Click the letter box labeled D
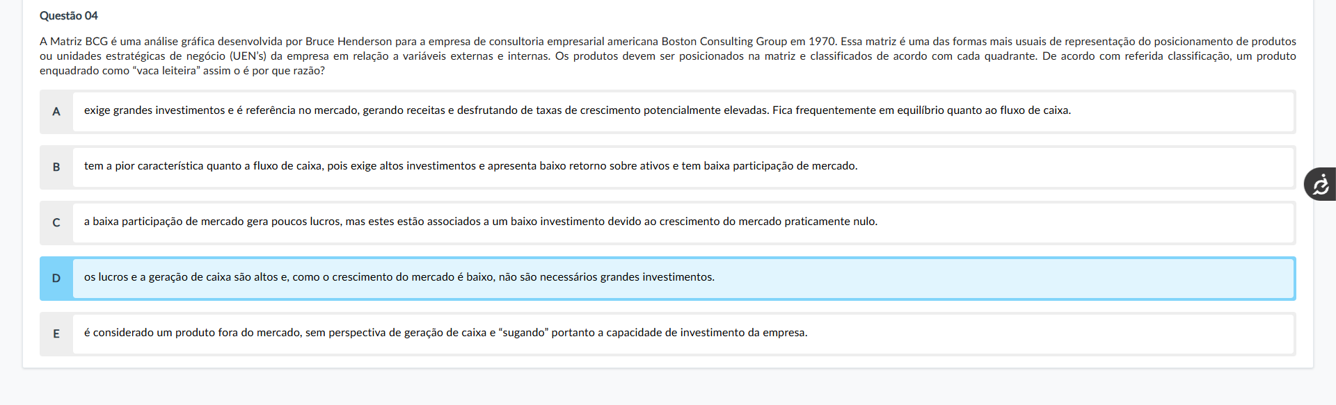The height and width of the screenshot is (405, 1336). [x=56, y=278]
